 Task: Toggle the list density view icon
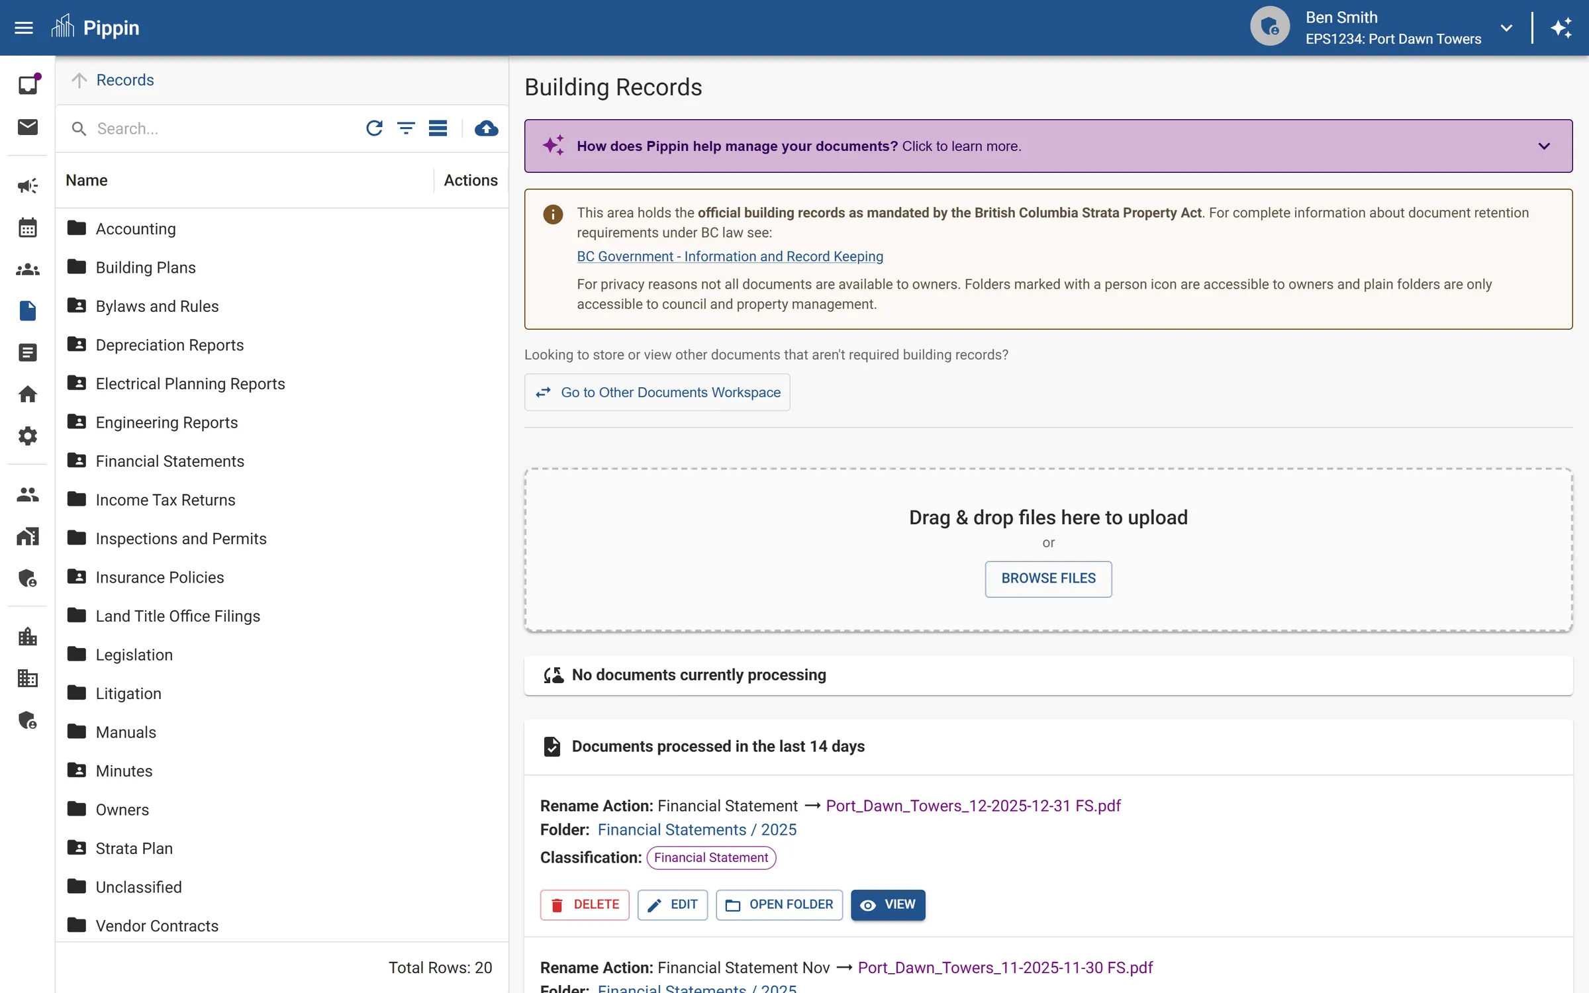438,128
